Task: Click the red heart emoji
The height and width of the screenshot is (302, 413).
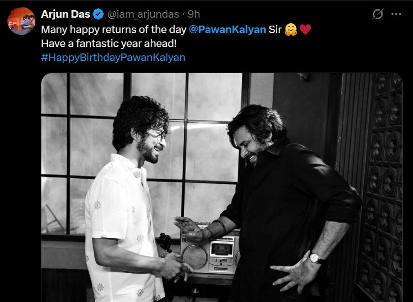Action: pos(305,29)
